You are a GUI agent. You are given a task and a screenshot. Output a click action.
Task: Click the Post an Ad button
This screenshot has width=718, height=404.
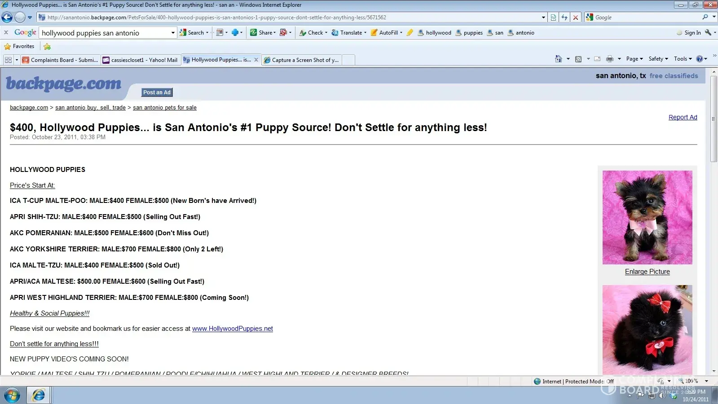[157, 92]
